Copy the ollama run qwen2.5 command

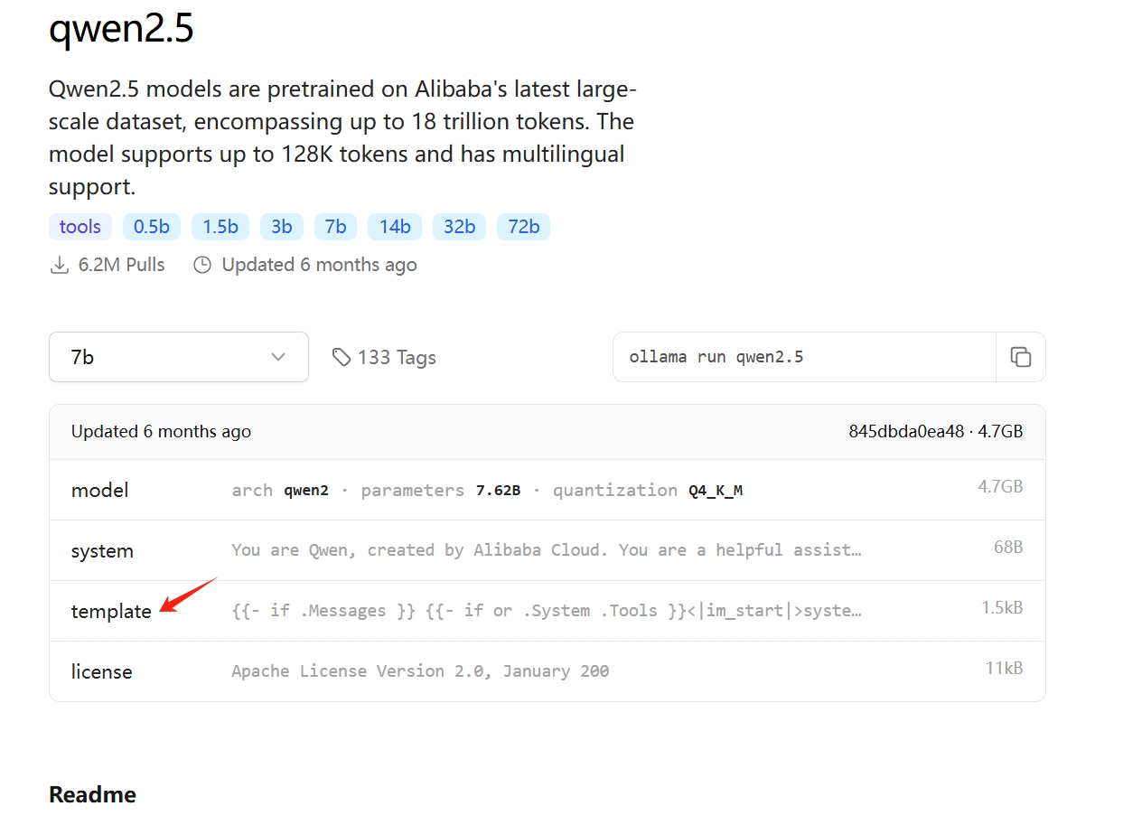pos(1021,357)
